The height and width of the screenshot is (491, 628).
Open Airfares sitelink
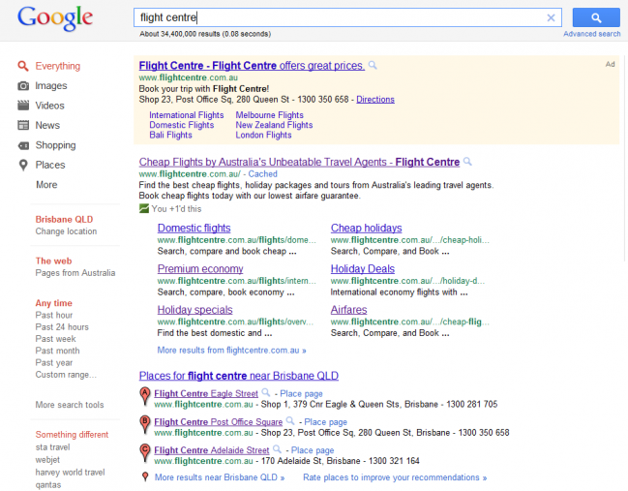348,310
